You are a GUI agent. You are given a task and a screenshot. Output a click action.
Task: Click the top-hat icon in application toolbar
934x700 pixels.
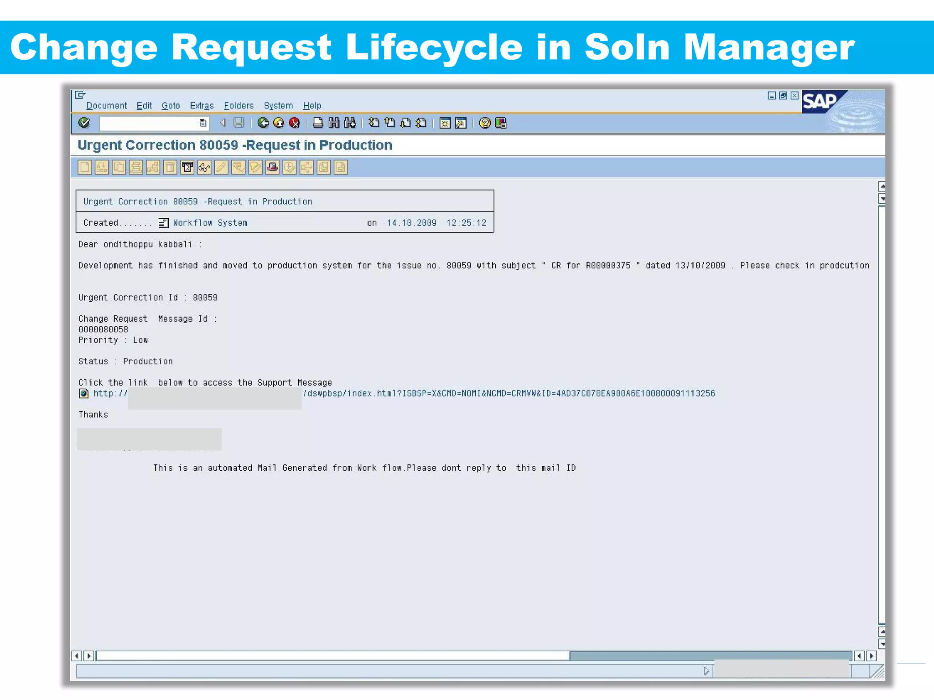(272, 167)
